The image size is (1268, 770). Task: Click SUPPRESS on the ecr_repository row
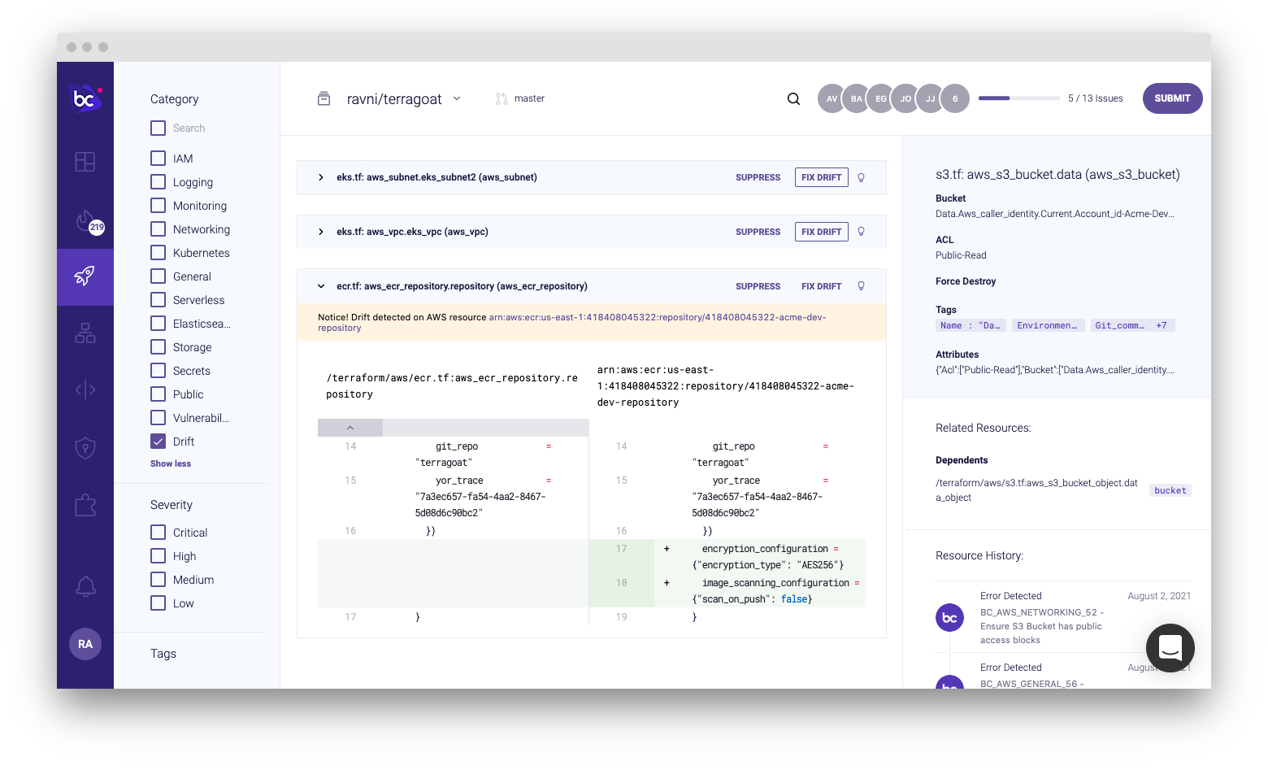coord(758,286)
